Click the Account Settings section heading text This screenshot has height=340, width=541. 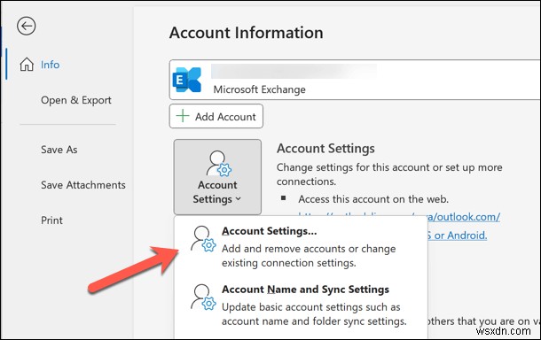tap(325, 149)
